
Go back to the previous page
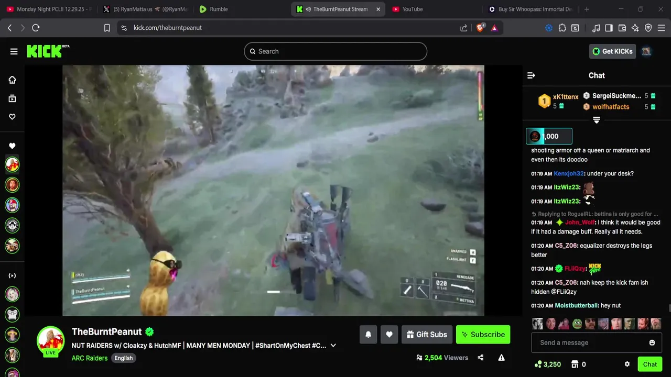[9, 28]
